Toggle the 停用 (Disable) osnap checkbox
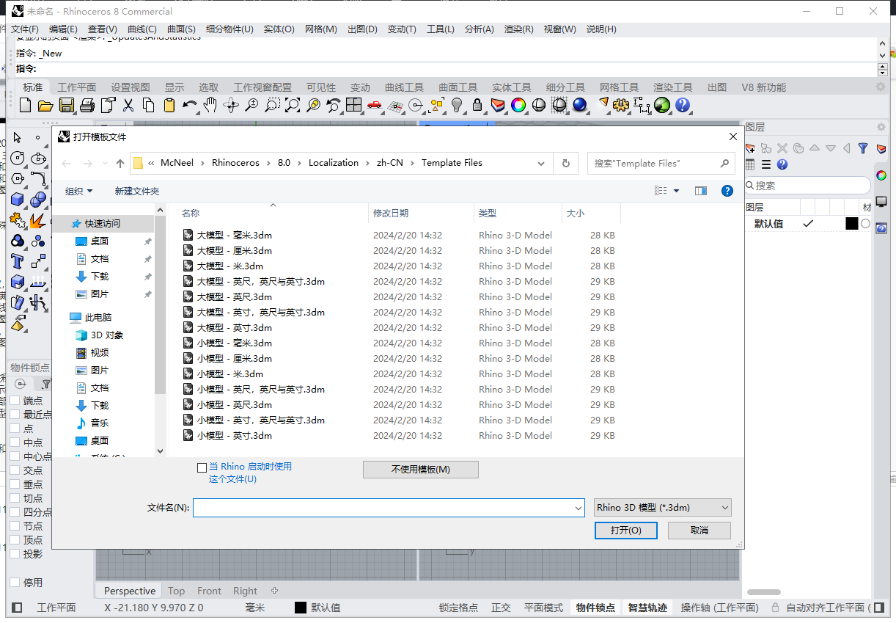896x623 pixels. 14,583
